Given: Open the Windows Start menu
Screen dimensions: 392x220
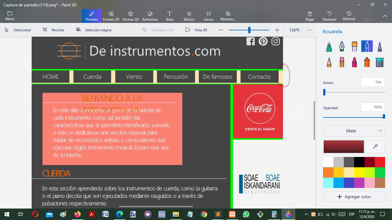Looking at the screenshot, I should click(7, 214).
